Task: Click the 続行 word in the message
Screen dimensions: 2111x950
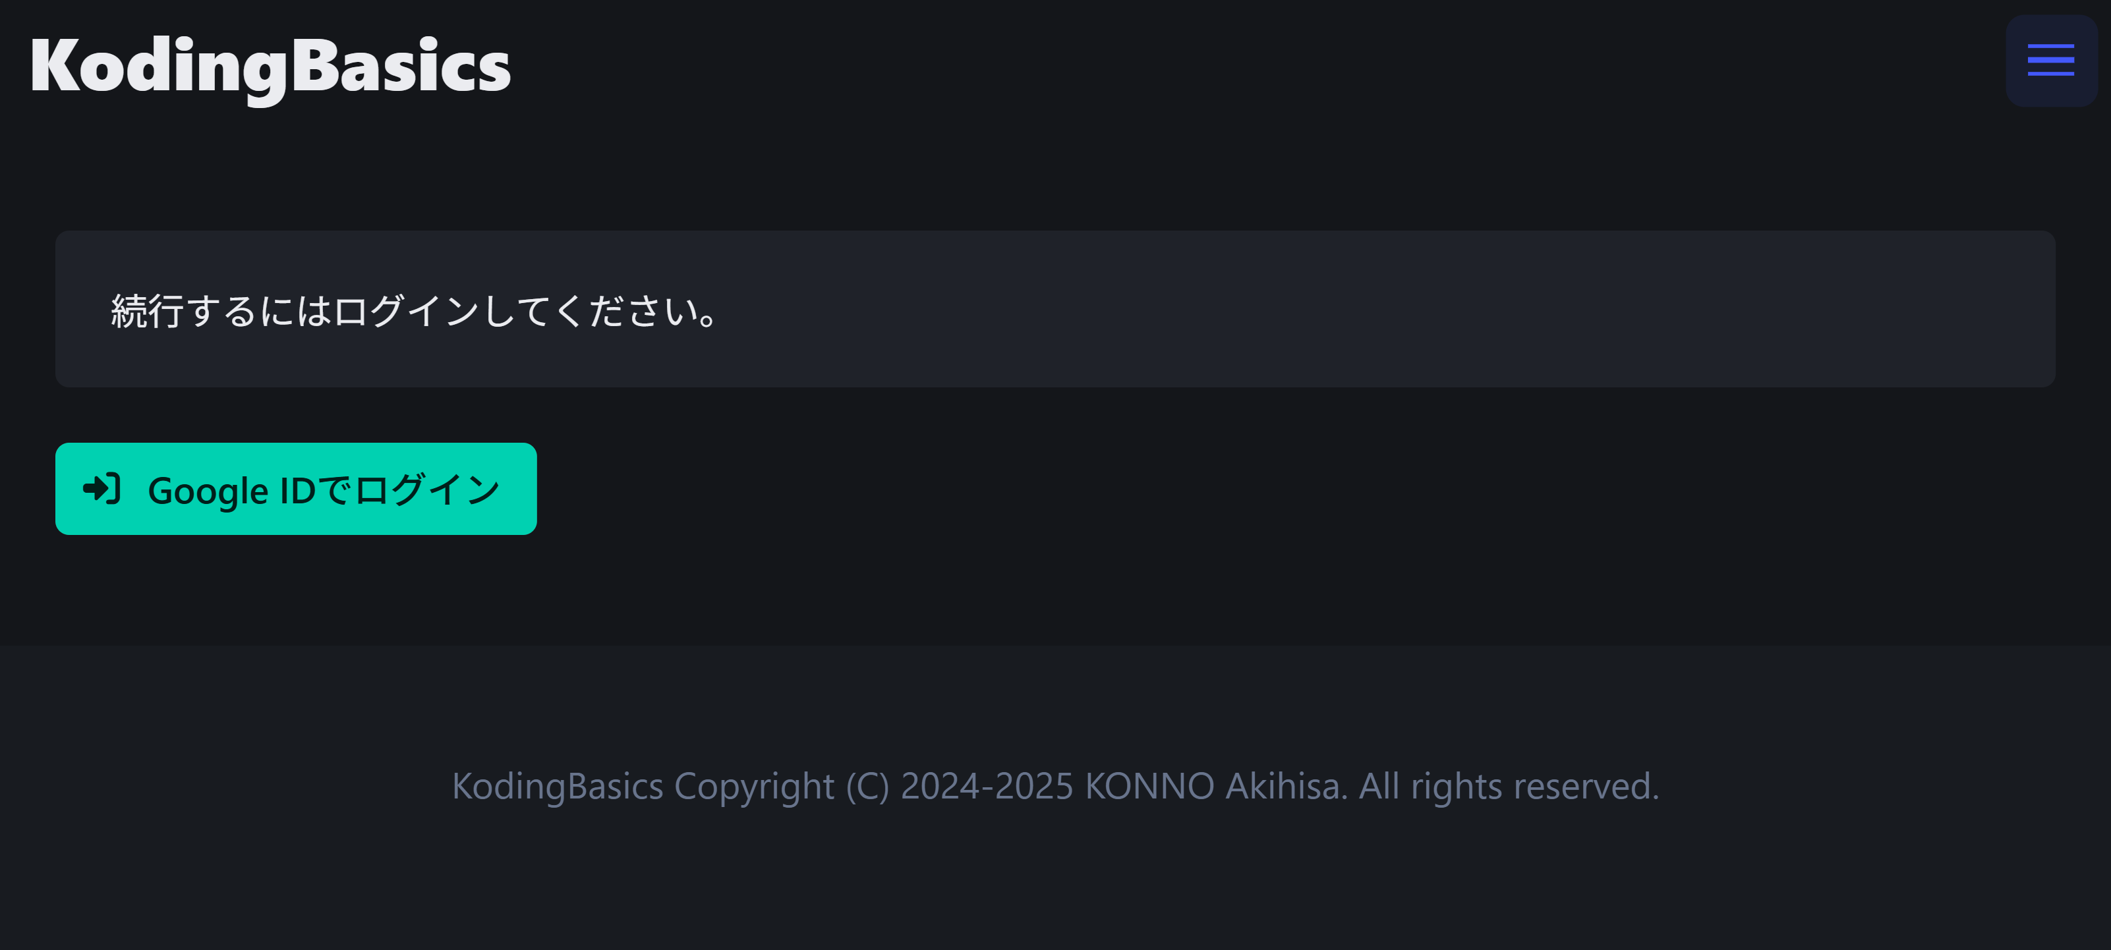Action: [x=148, y=311]
